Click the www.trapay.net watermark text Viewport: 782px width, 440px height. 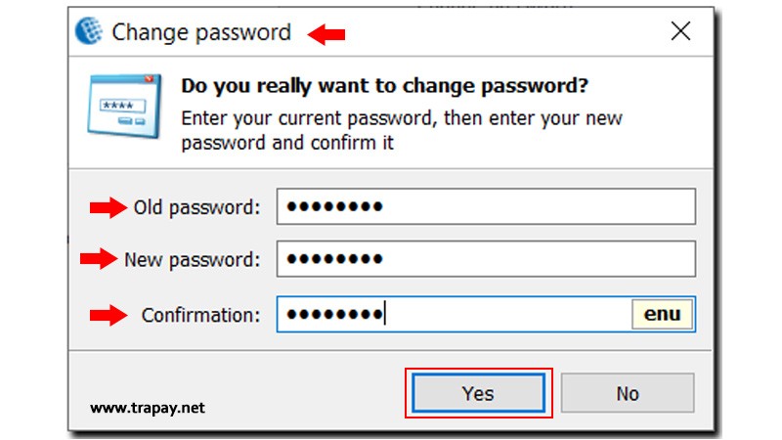pyautogui.click(x=148, y=408)
